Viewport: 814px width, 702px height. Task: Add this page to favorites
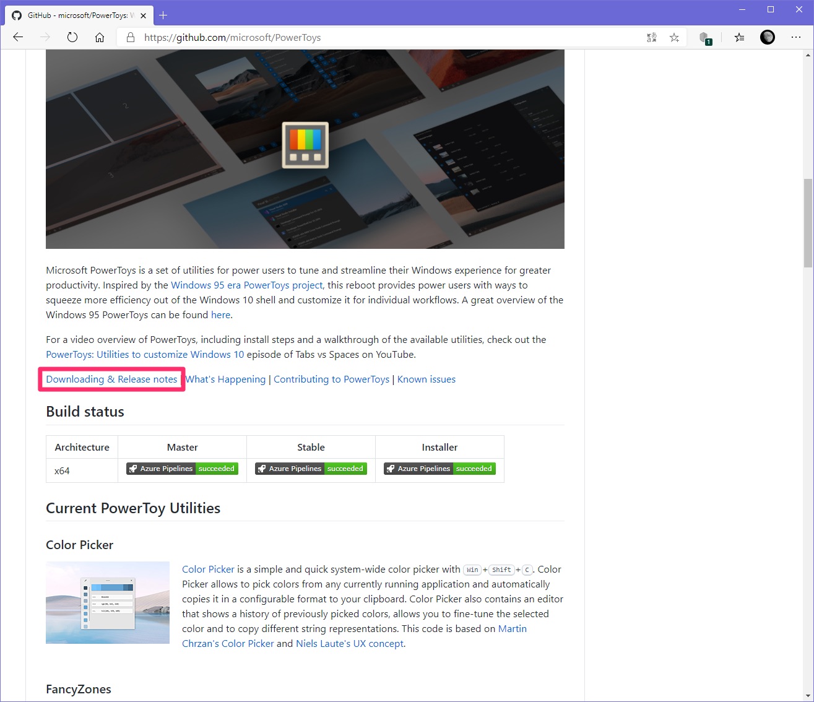pyautogui.click(x=674, y=38)
